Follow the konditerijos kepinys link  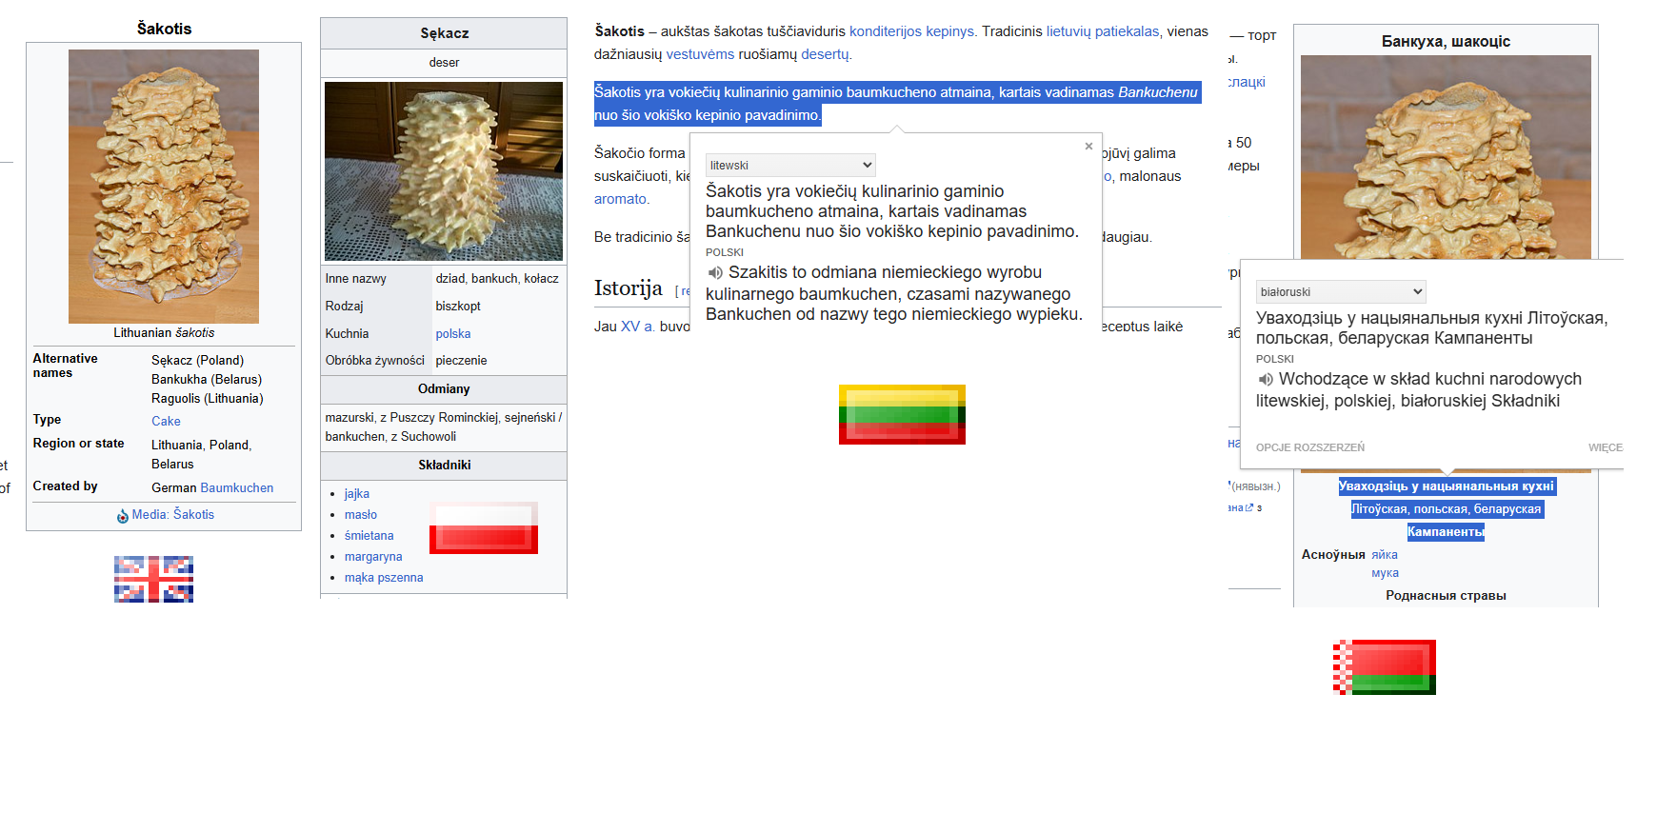coord(912,31)
